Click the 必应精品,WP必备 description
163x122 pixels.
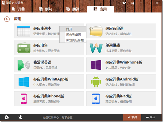click(118, 68)
